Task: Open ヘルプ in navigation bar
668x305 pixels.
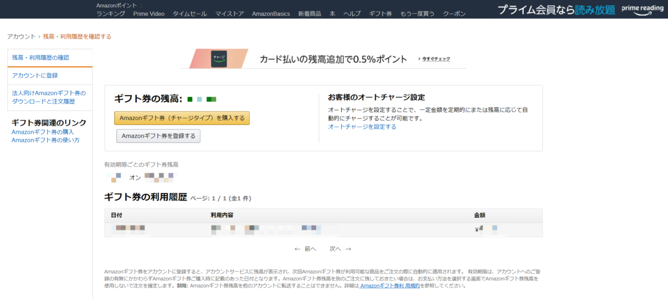Action: coord(352,14)
